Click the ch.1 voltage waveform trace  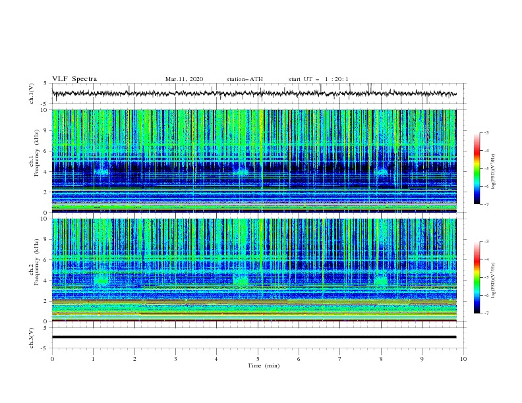point(254,94)
